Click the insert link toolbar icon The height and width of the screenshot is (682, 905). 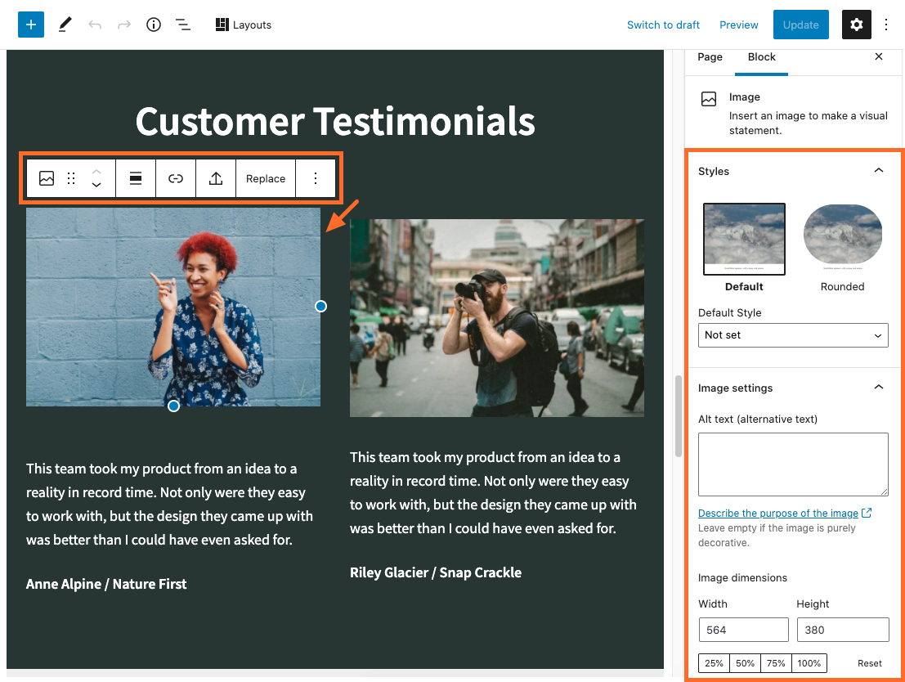(176, 178)
